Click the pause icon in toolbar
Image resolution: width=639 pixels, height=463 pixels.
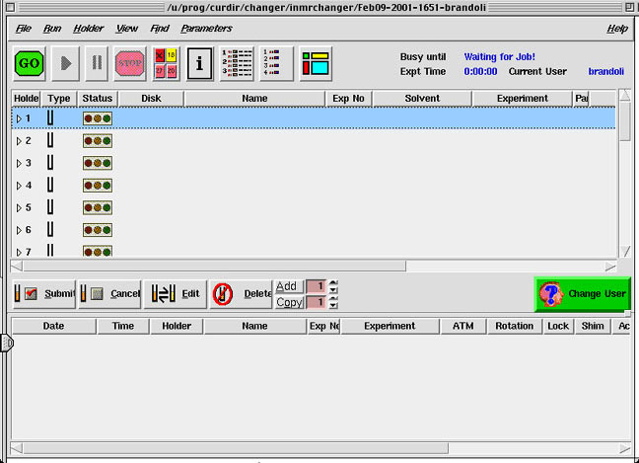click(96, 63)
